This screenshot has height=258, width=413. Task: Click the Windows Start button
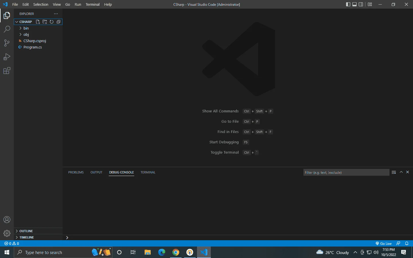(7, 252)
